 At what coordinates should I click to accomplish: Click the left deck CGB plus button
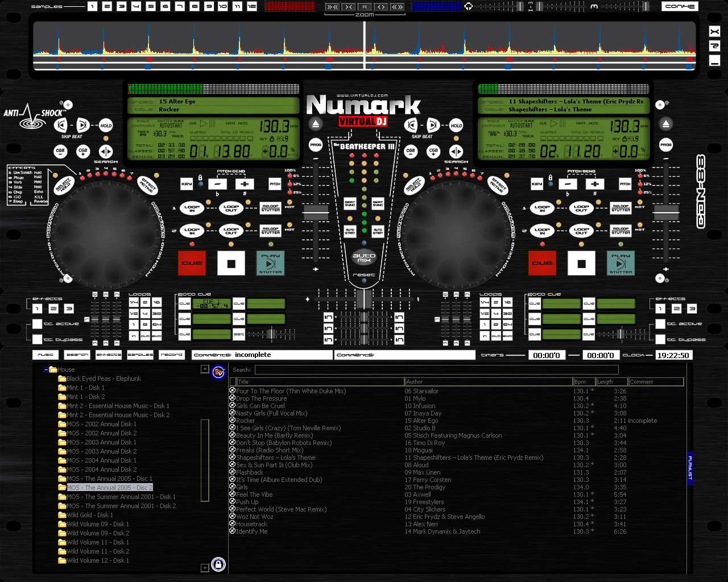tap(83, 151)
